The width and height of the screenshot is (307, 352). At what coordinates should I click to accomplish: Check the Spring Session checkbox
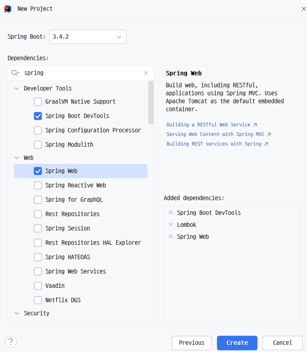coord(38,228)
